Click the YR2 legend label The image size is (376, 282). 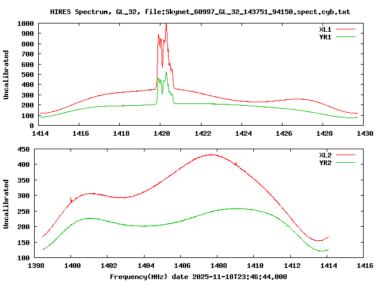pos(325,163)
